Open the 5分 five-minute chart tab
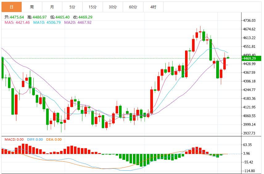The image size is (264, 174). point(72,7)
